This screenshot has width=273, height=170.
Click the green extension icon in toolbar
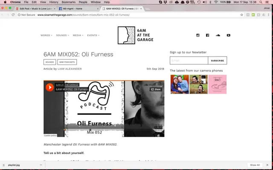(x=253, y=15)
